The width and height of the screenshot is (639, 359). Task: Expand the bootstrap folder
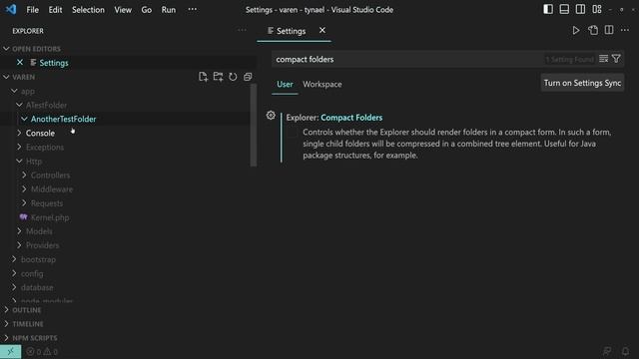click(x=14, y=259)
